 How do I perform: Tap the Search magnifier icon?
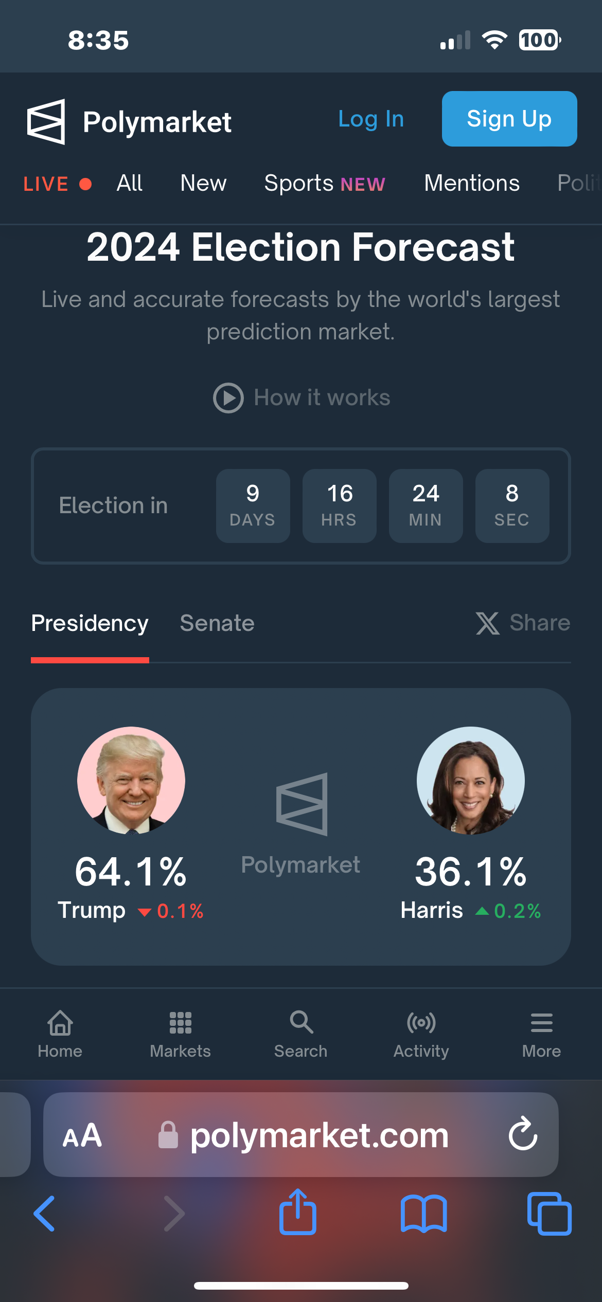301,1023
